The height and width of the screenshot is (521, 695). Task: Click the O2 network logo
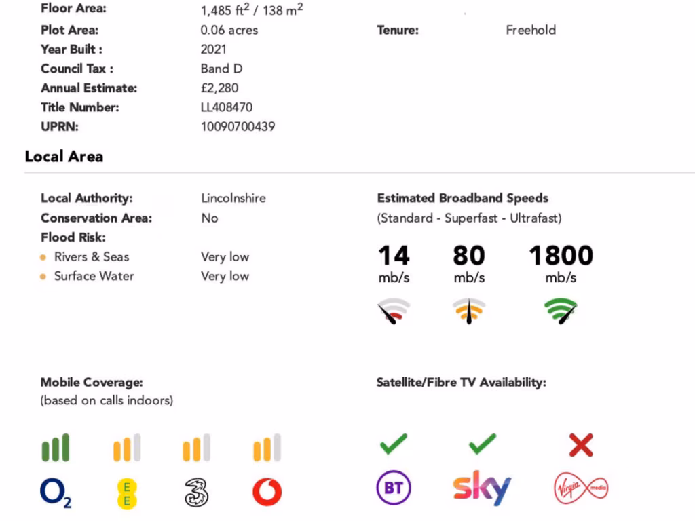pyautogui.click(x=56, y=493)
